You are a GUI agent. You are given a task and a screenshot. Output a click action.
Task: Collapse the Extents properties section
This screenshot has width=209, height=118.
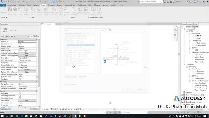pyautogui.click(x=37, y=91)
